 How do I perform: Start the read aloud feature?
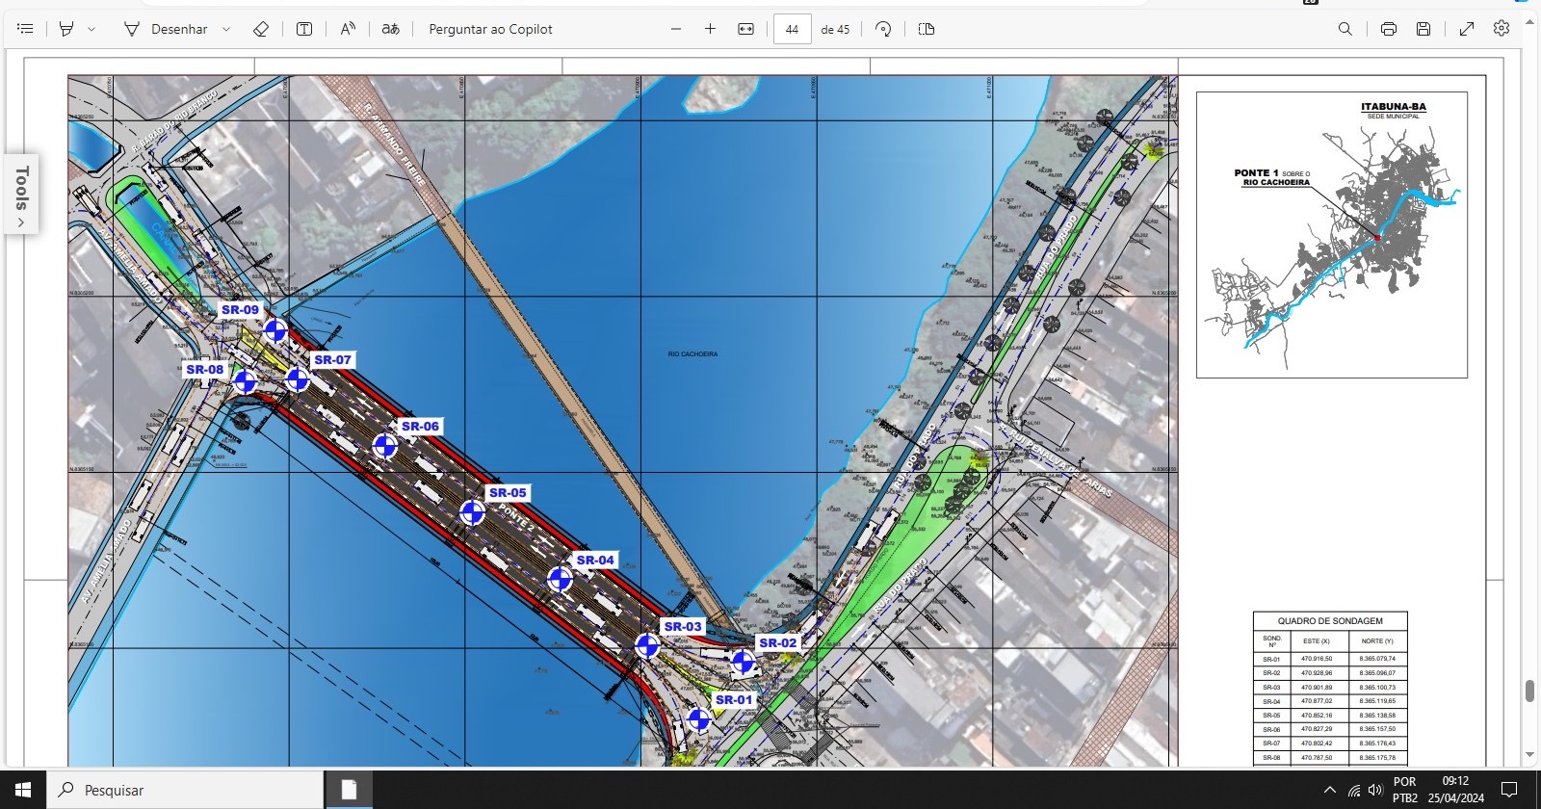coord(348,29)
